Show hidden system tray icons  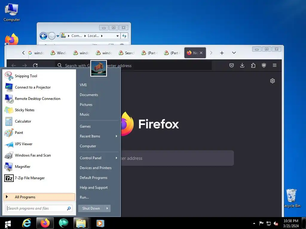[254, 223]
